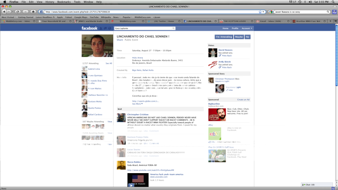Expand event description with See More

(136, 103)
